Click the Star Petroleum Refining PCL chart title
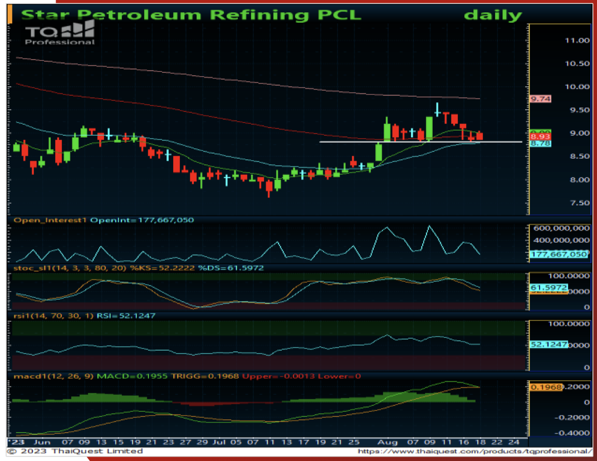This screenshot has height=461, width=597. coord(191,15)
